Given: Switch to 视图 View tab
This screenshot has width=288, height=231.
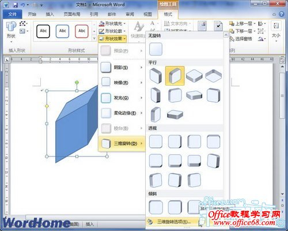Looking at the screenshot, I should click(147, 14).
